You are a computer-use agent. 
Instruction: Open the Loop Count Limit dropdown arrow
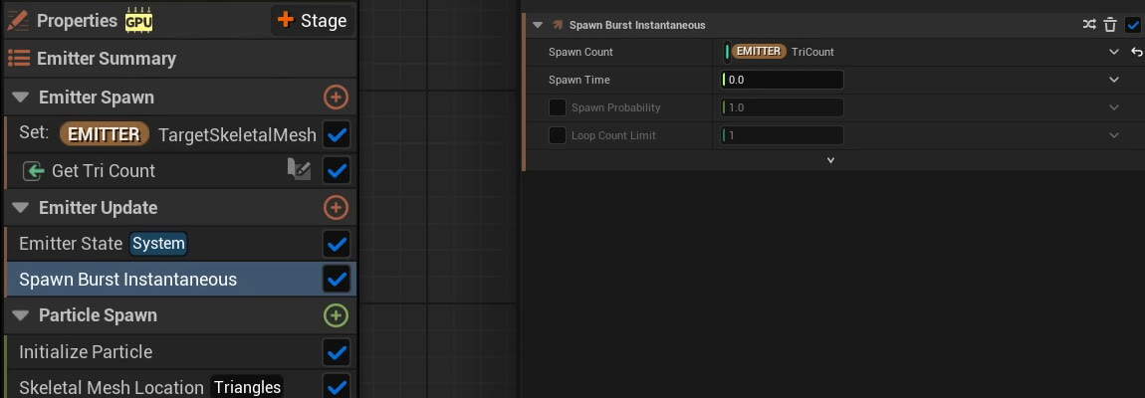1114,135
